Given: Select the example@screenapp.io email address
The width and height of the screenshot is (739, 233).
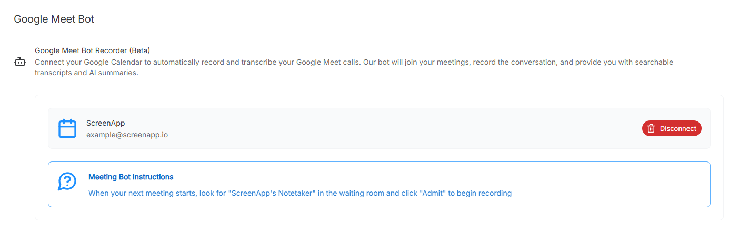Looking at the screenshot, I should 127,135.
